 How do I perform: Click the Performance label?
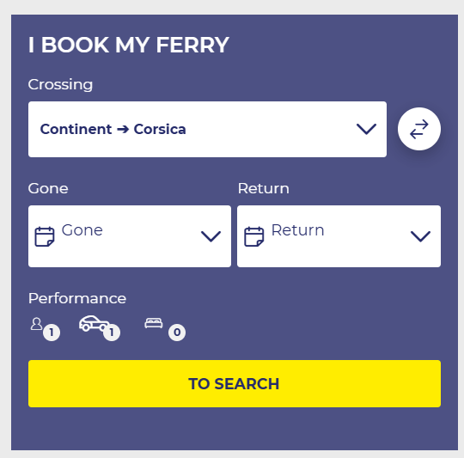coord(77,298)
